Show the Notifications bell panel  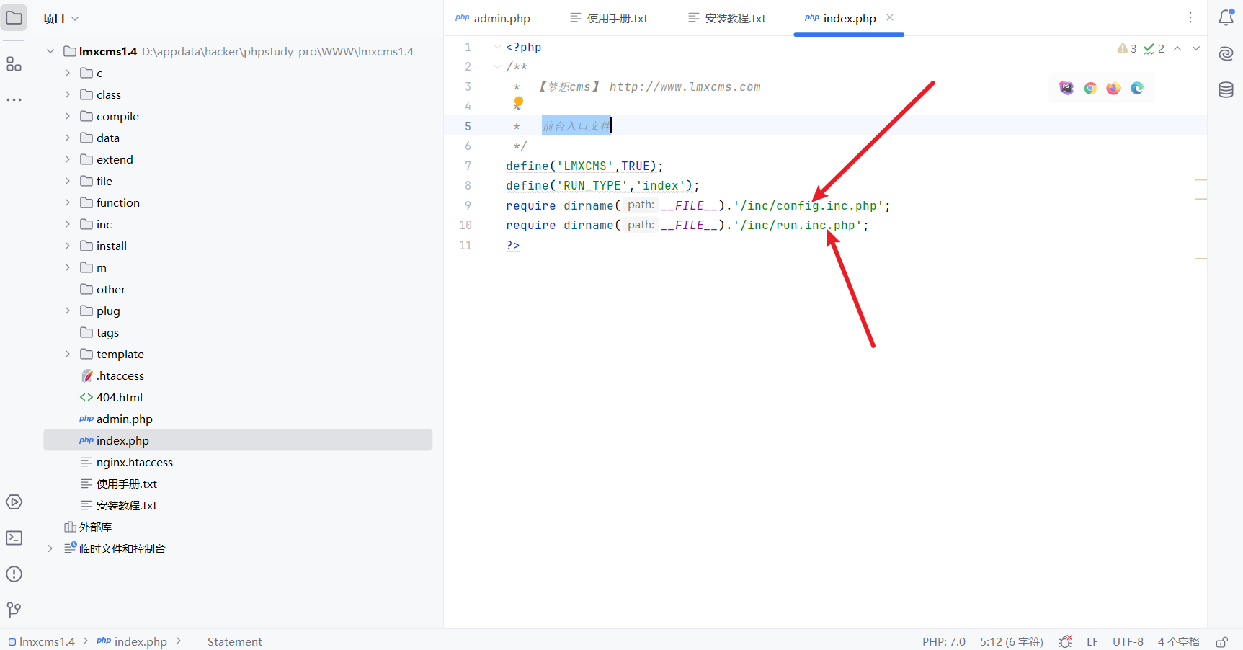[1226, 18]
